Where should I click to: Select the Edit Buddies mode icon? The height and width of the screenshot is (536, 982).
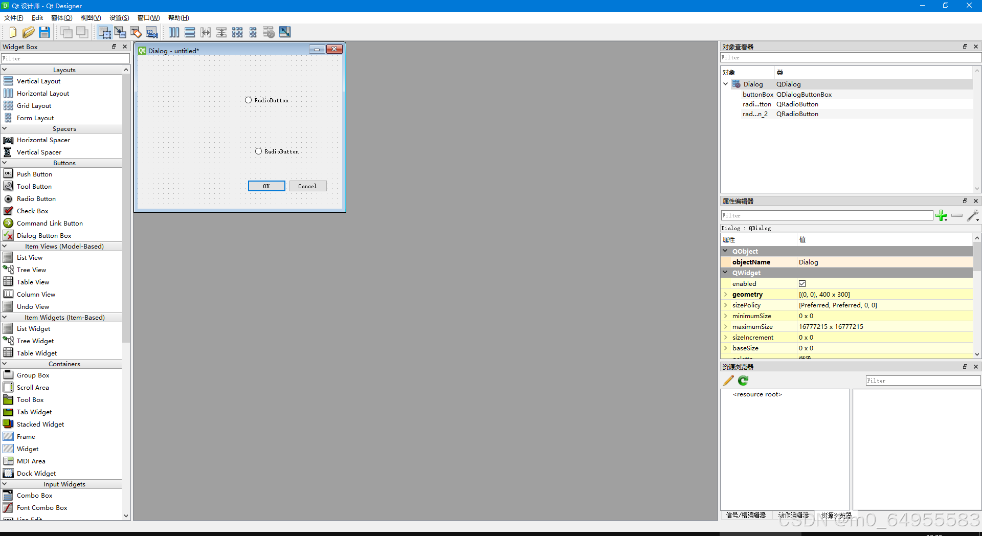coord(136,32)
